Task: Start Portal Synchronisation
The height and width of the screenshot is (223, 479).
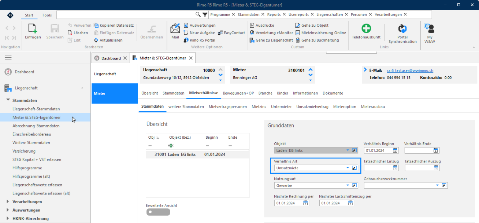Action: coord(402,34)
